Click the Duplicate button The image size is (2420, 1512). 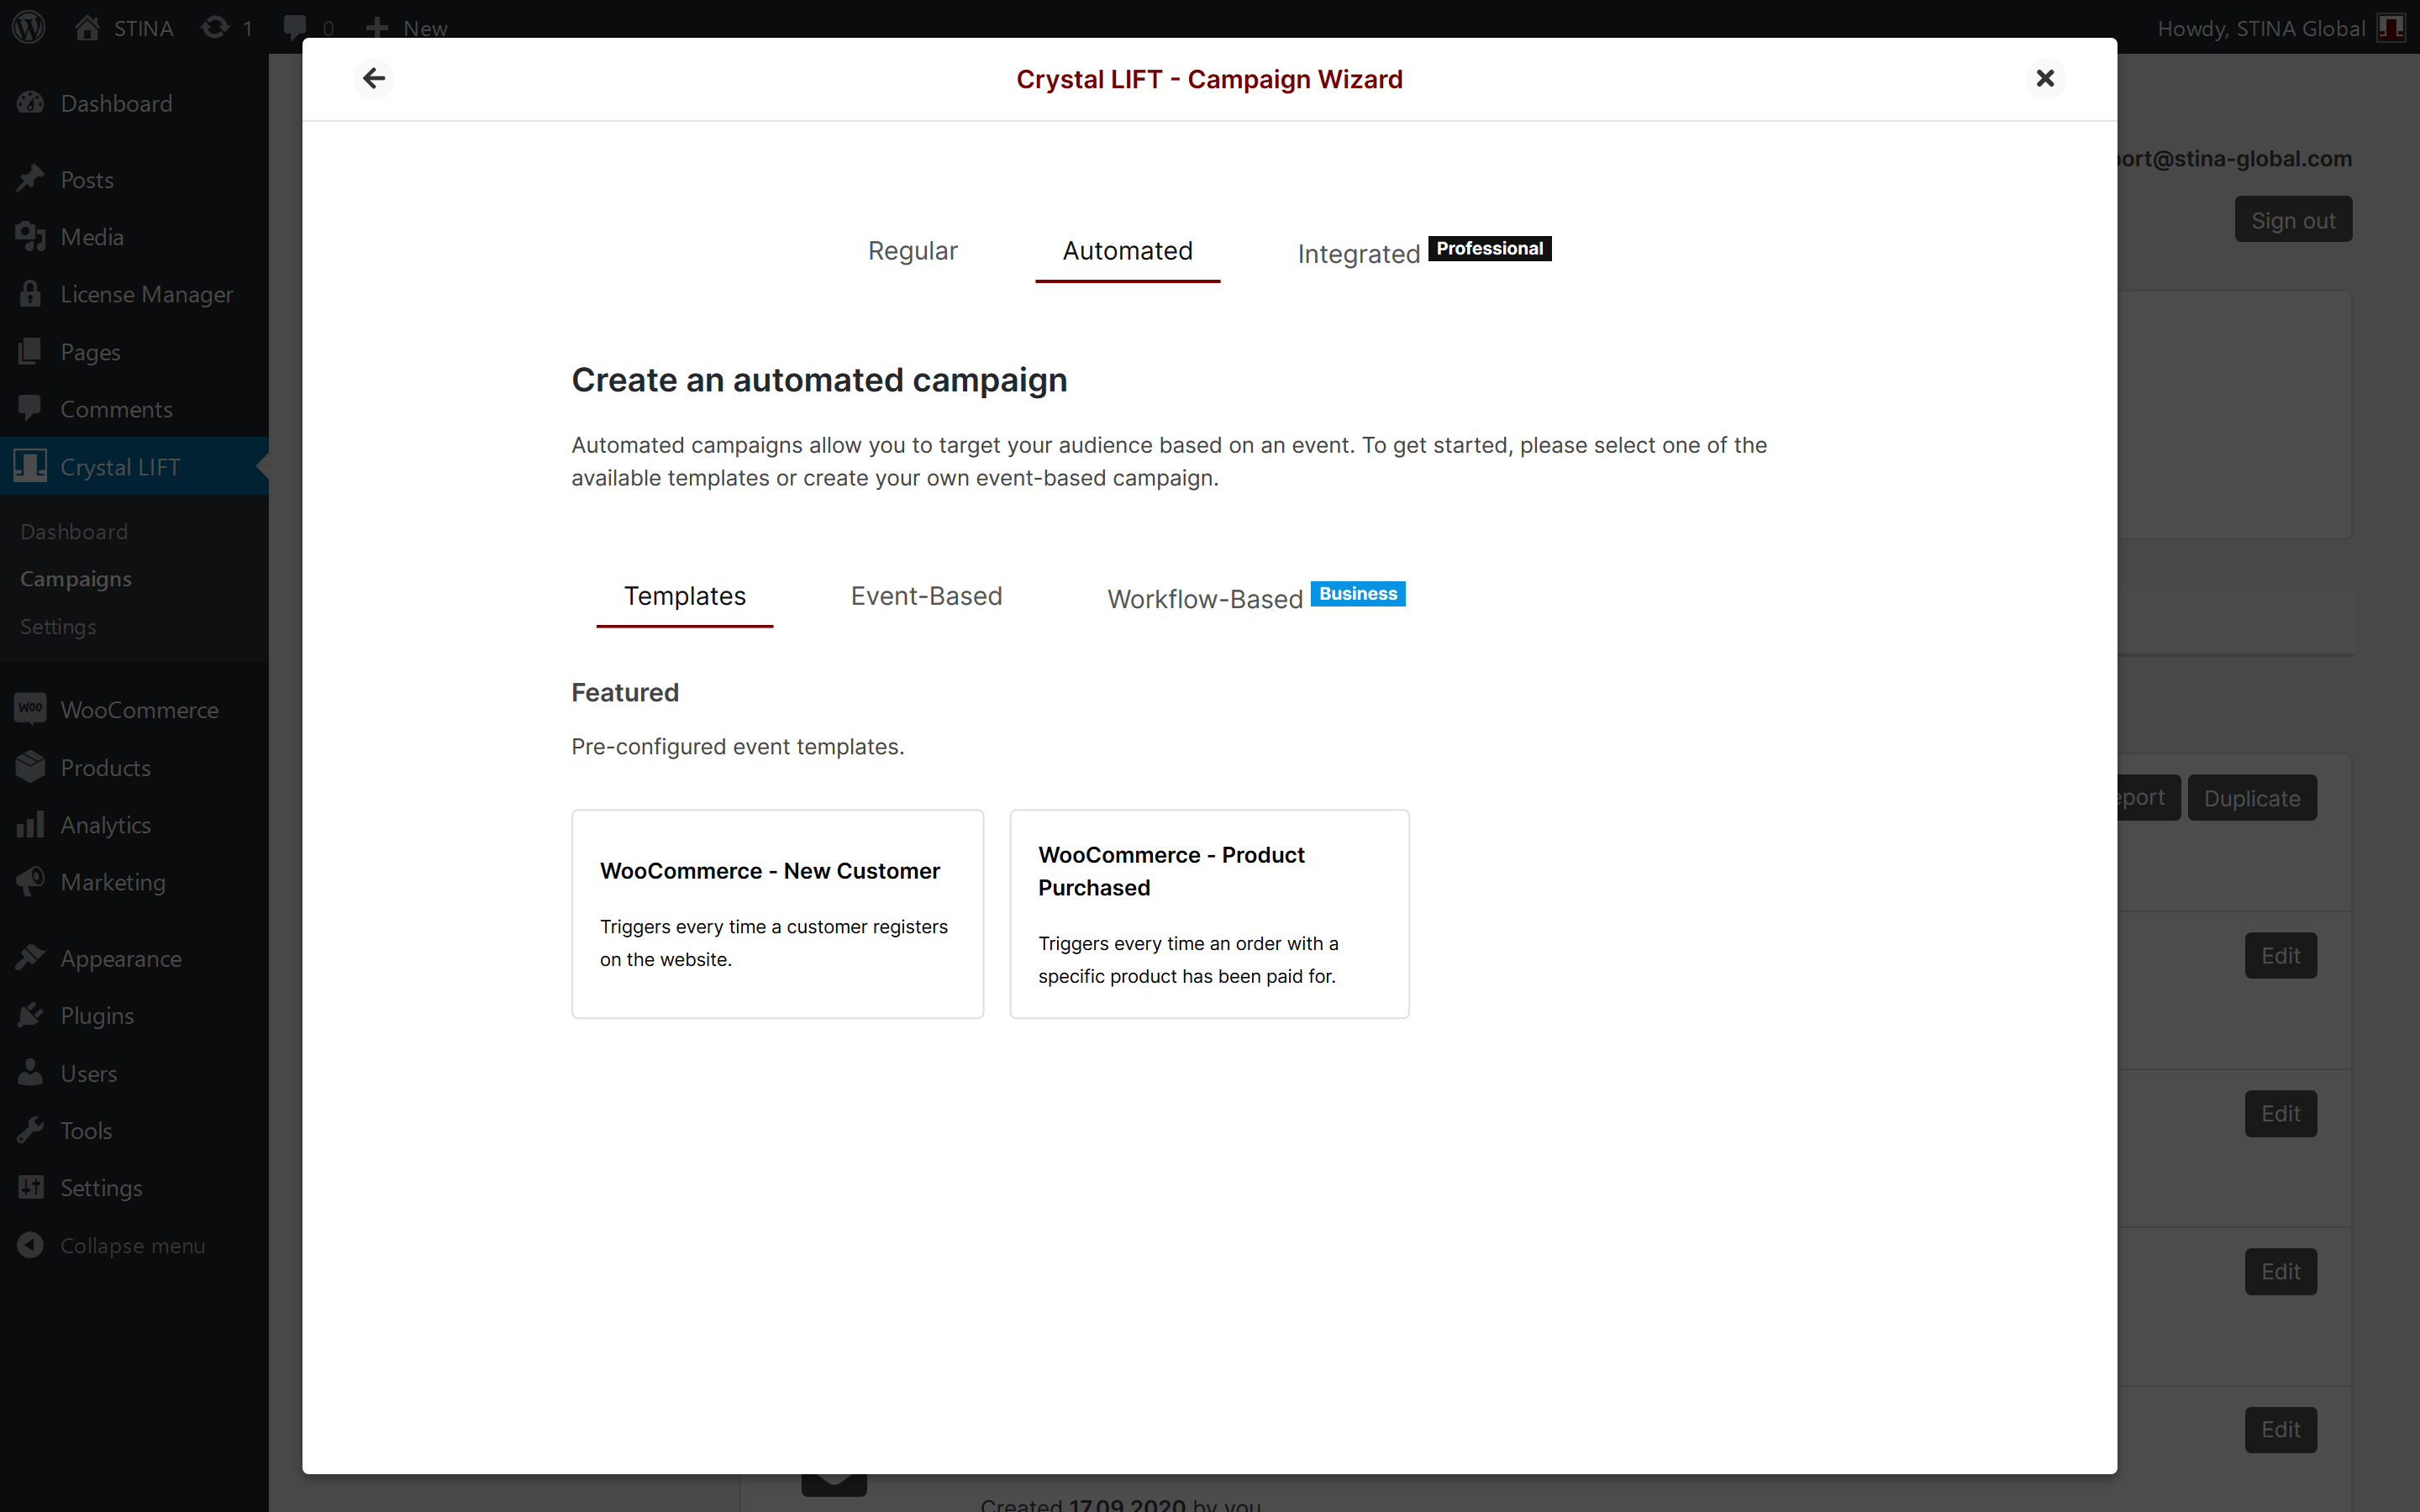tap(2251, 798)
